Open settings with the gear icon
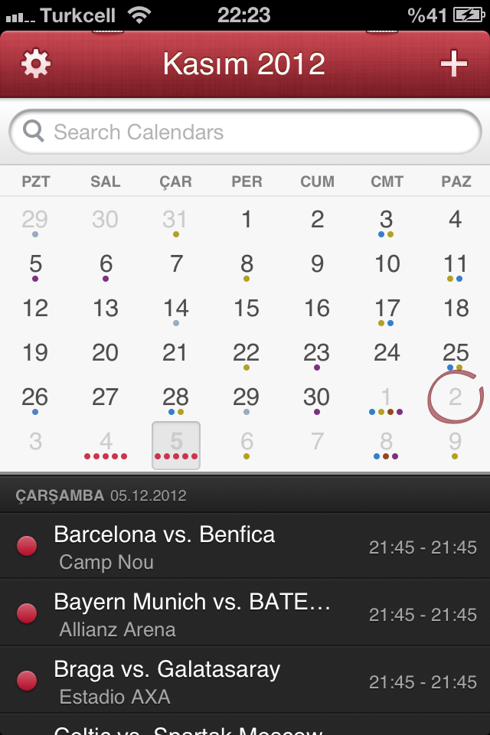The height and width of the screenshot is (735, 490). 36,64
